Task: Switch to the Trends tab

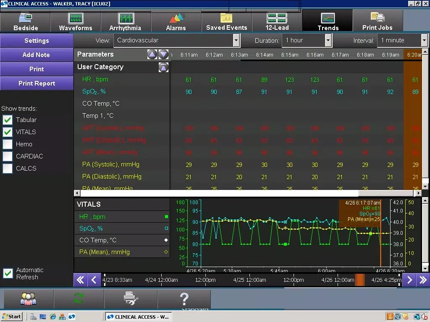Action: 328,21
